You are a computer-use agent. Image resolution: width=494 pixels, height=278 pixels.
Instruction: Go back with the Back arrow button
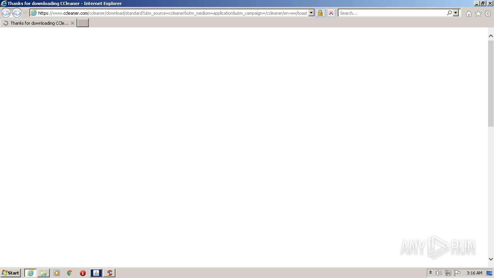(6, 13)
